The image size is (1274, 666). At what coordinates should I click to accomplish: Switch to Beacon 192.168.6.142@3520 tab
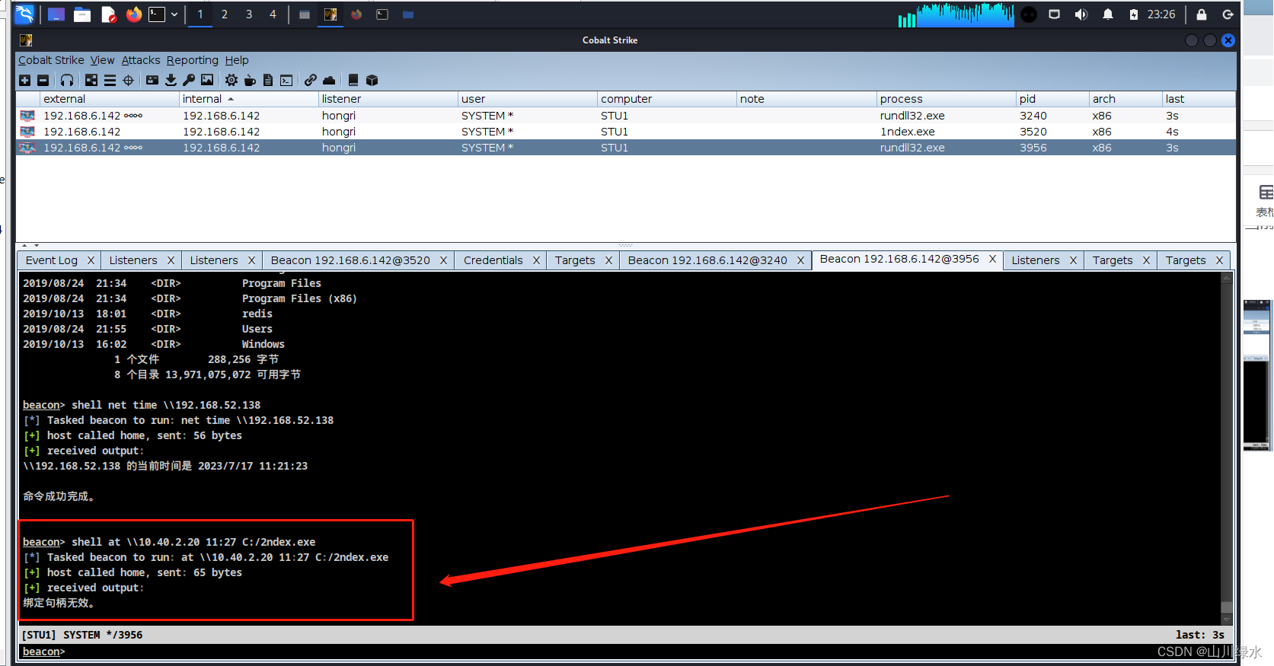point(350,260)
